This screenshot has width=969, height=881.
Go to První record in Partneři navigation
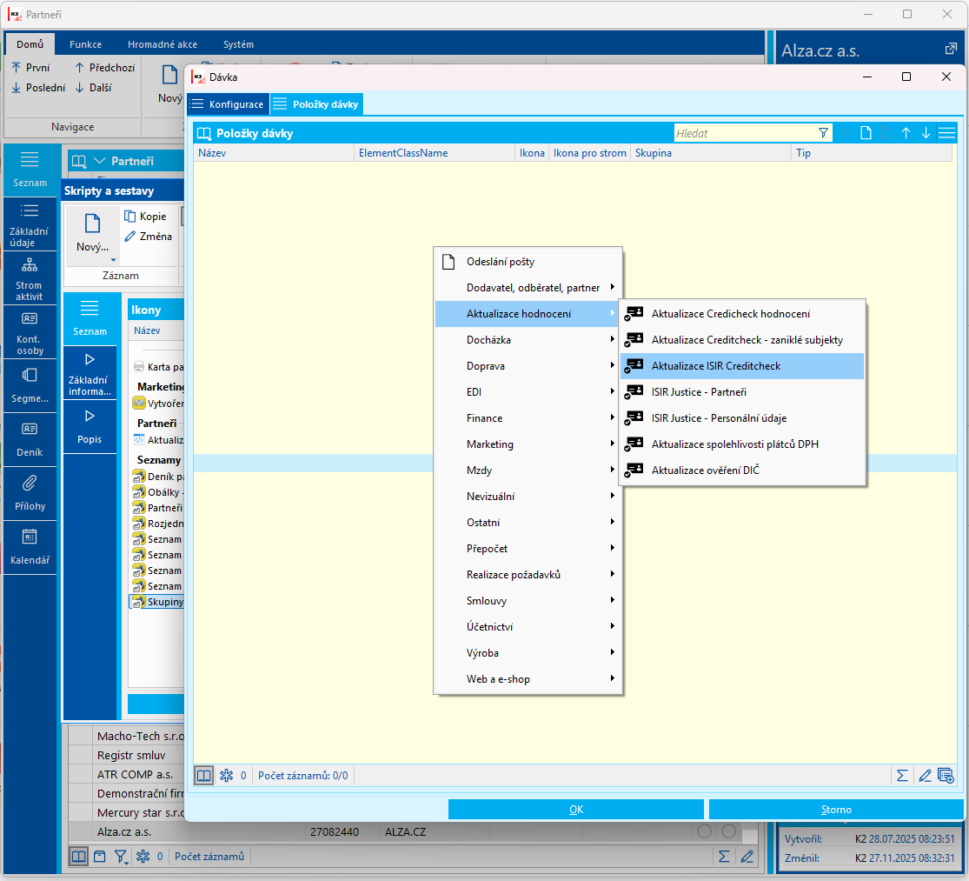coord(30,67)
